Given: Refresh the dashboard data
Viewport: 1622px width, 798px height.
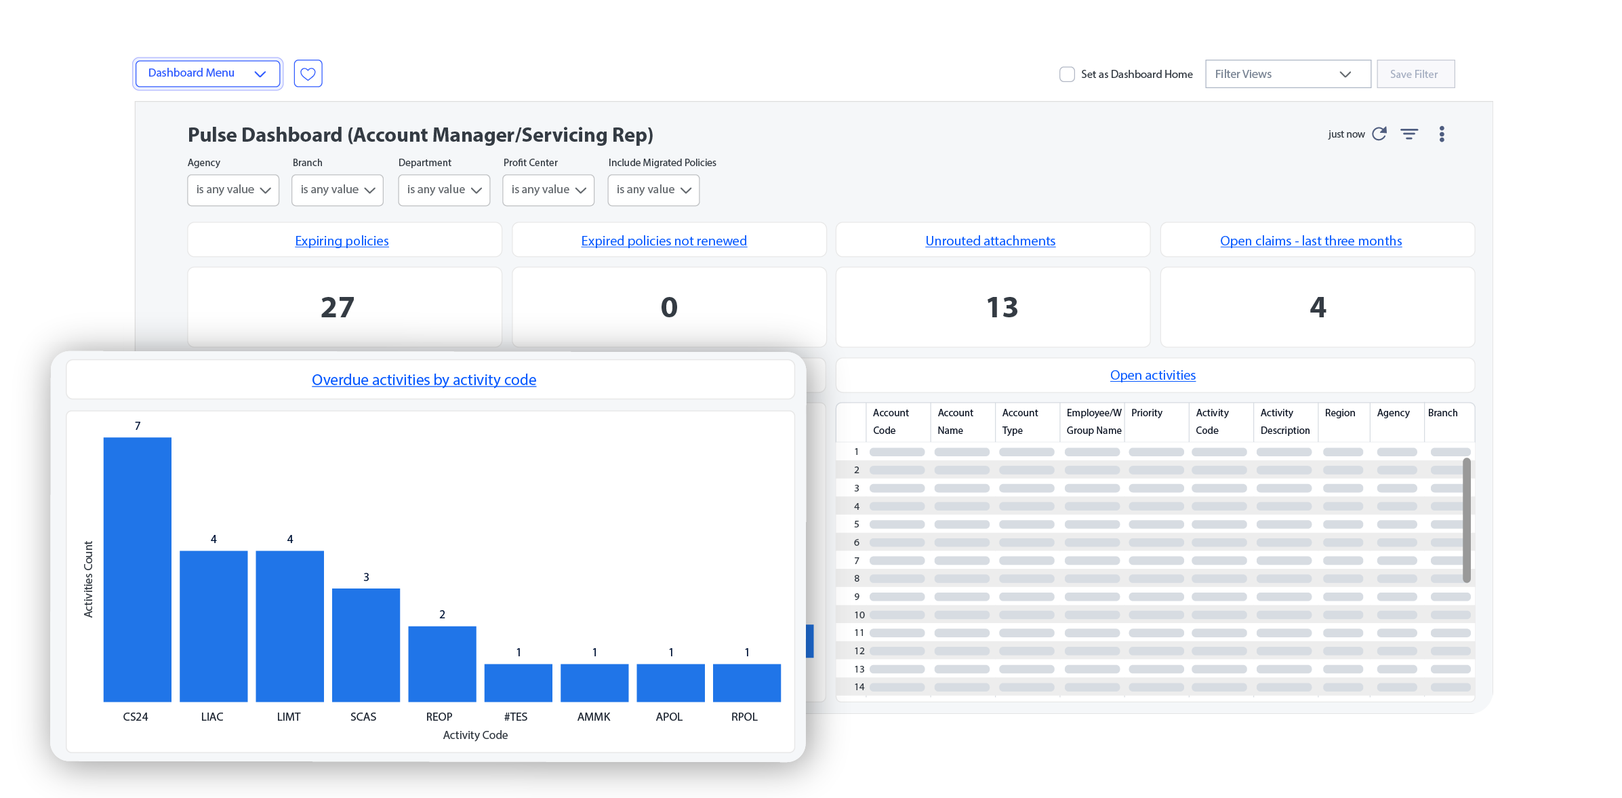Looking at the screenshot, I should (x=1379, y=134).
